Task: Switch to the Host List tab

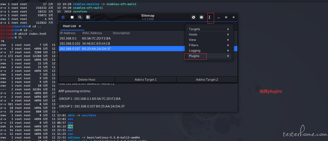Action: coord(70,26)
